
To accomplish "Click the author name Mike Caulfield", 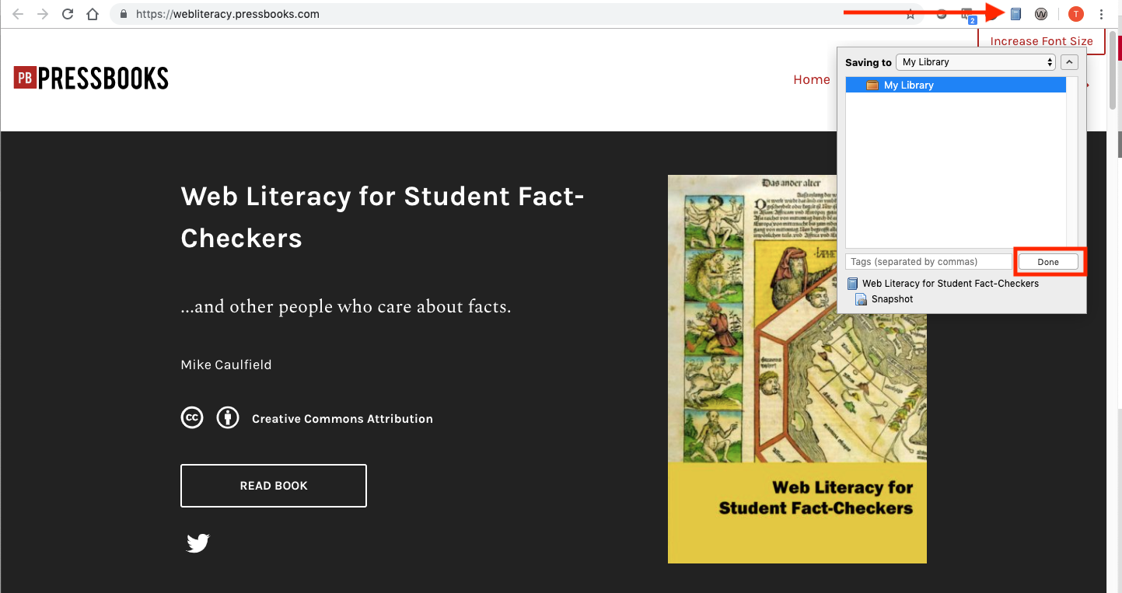I will pos(226,365).
